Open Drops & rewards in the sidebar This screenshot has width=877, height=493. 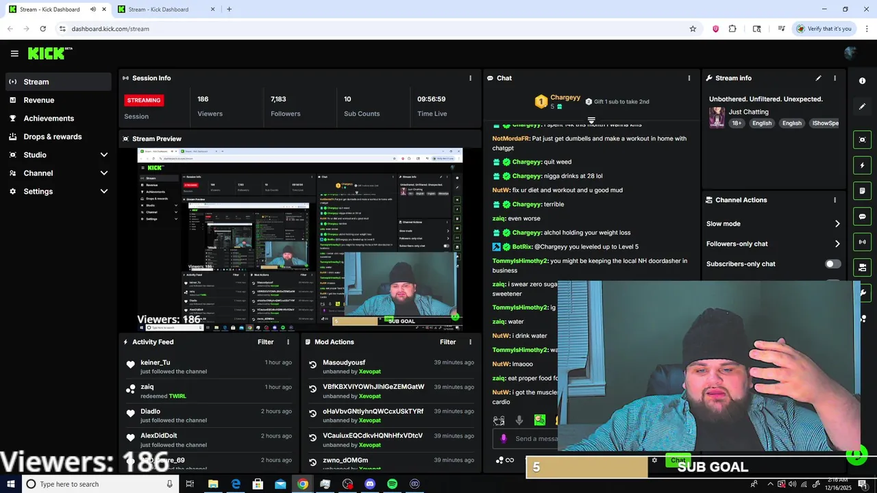[x=58, y=136]
